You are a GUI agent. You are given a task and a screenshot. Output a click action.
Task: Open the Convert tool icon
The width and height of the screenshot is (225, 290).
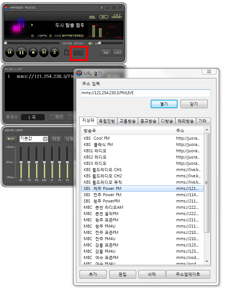tap(117, 16)
